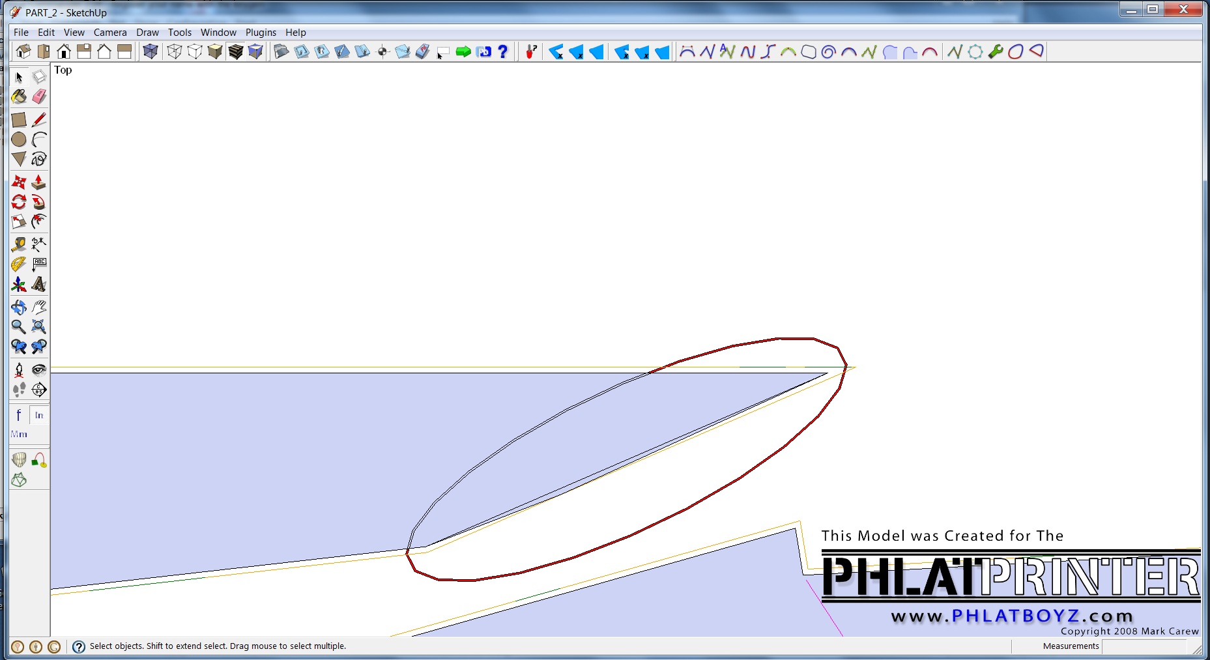Viewport: 1210px width, 660px height.
Task: Click the Measurements input box
Action: click(1144, 646)
